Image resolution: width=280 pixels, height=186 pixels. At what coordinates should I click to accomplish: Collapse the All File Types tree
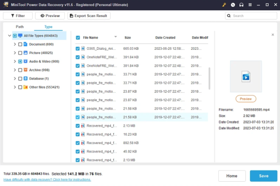pos(10,36)
